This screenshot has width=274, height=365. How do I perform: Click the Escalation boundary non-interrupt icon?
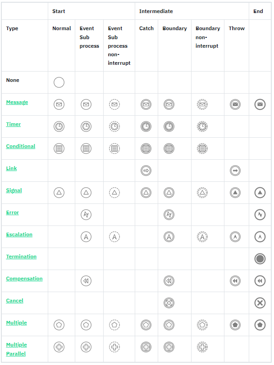(202, 237)
